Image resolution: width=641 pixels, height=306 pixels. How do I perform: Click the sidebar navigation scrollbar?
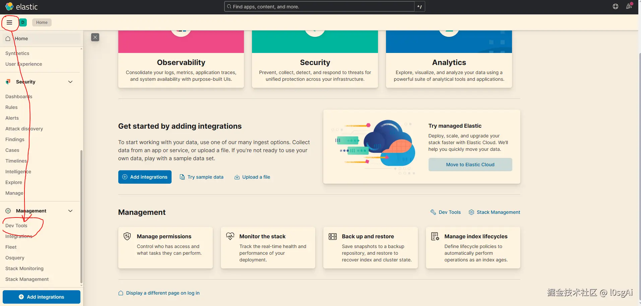(81, 217)
